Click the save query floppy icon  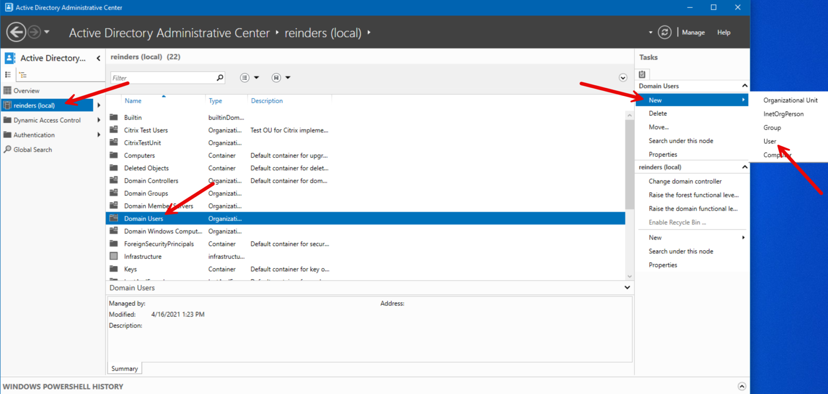tap(277, 77)
